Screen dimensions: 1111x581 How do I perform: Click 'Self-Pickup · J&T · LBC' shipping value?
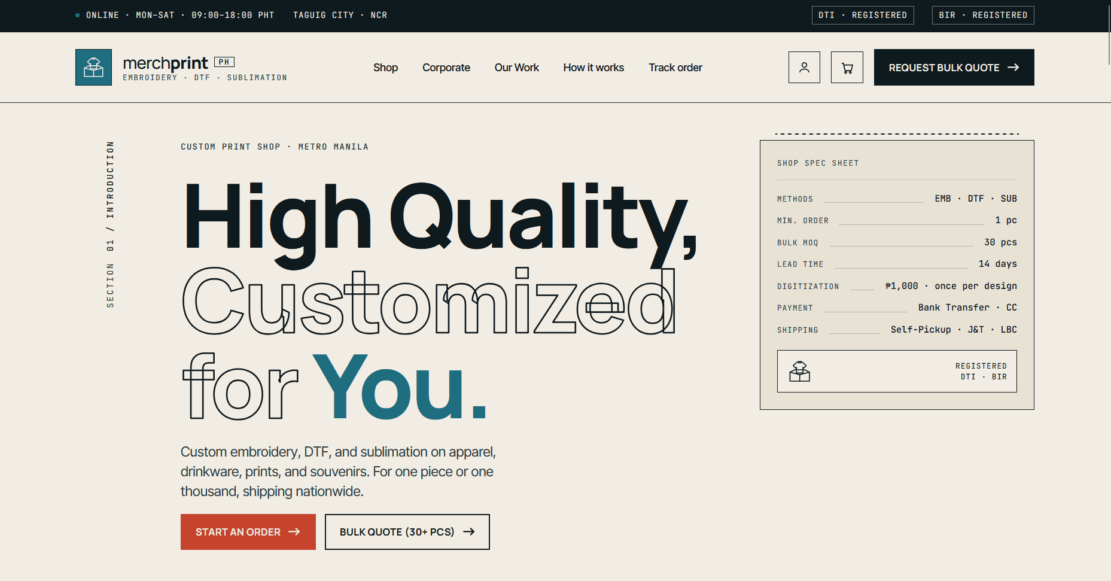coord(954,330)
